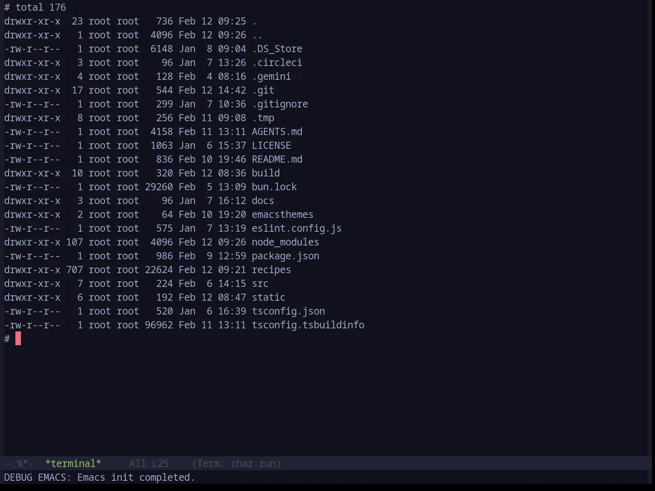
Task: Select the recipes directory name
Action: [x=271, y=270]
